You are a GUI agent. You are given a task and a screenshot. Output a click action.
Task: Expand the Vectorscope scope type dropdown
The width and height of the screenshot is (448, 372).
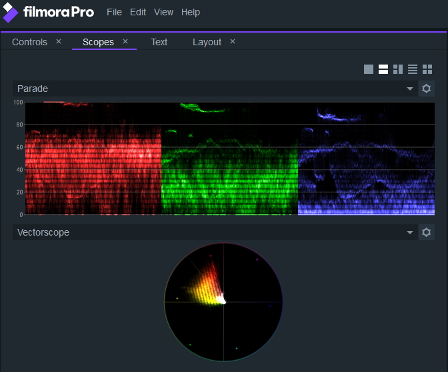pos(410,233)
